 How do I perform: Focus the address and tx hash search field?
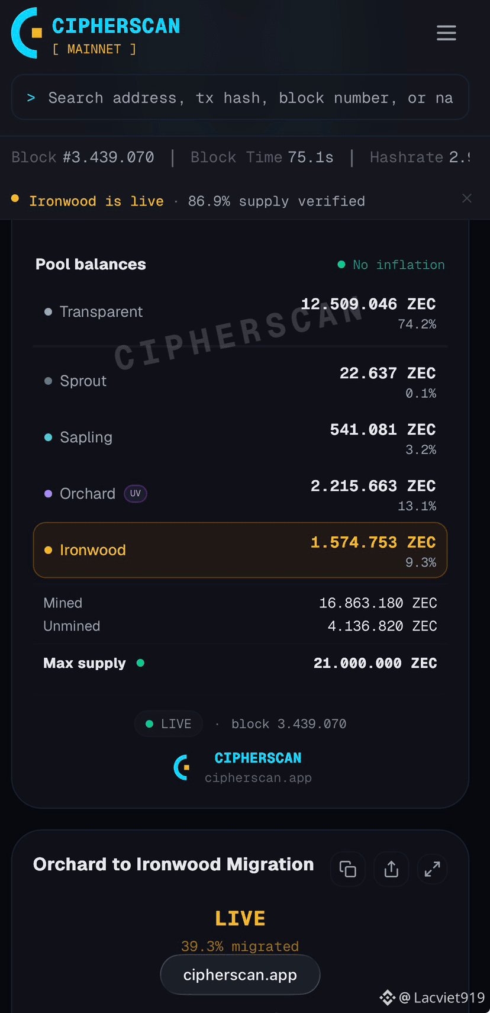coord(240,98)
